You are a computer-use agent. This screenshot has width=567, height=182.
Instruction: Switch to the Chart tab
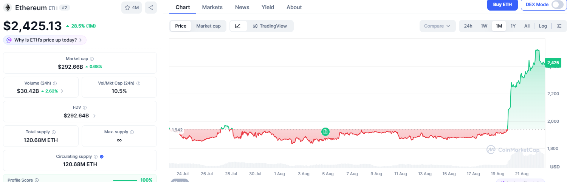pyautogui.click(x=183, y=7)
